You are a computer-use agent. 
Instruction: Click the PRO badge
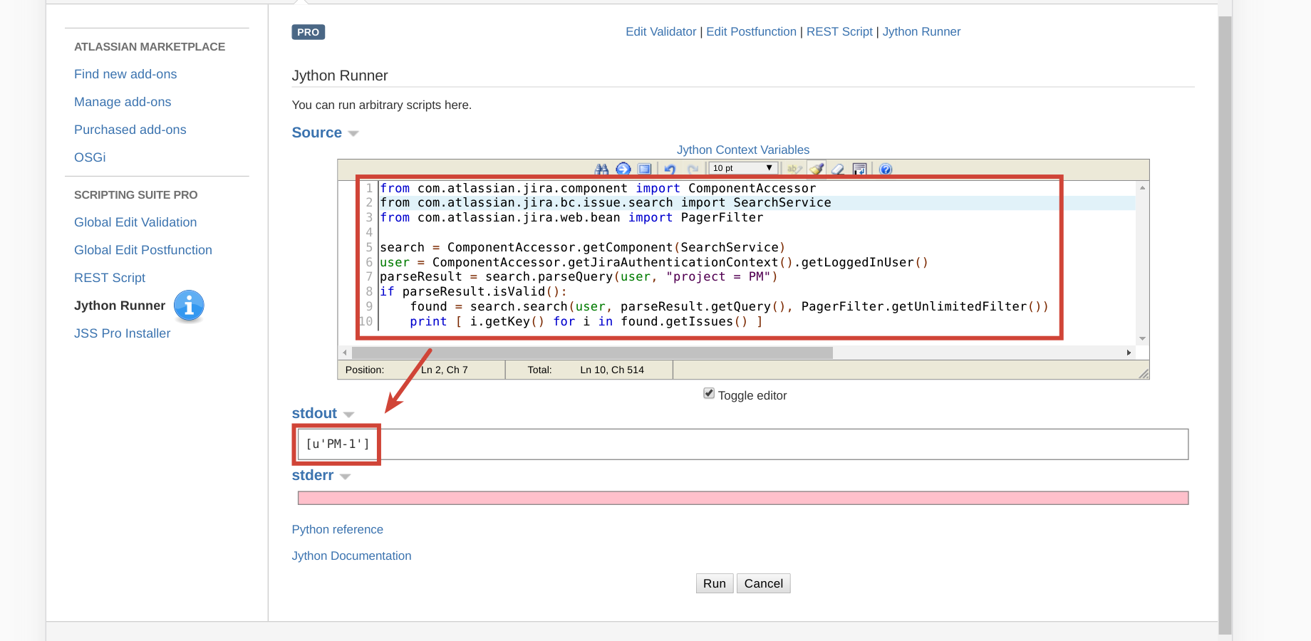[309, 32]
